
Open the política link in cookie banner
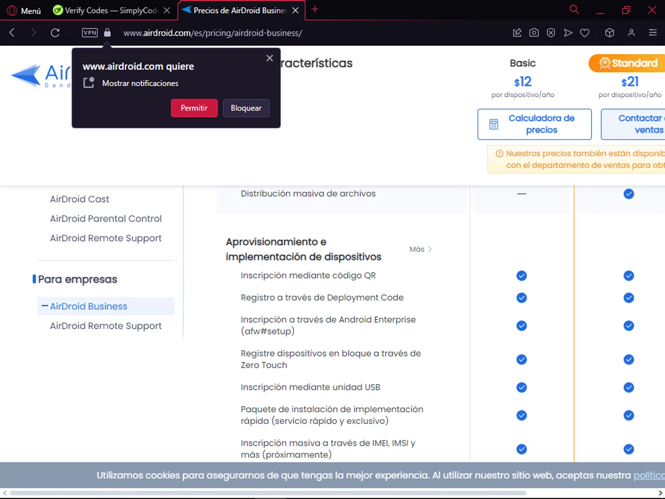(x=649, y=475)
